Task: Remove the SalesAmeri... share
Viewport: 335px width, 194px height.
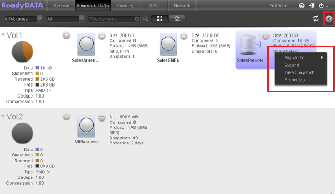Action: (x=102, y=36)
